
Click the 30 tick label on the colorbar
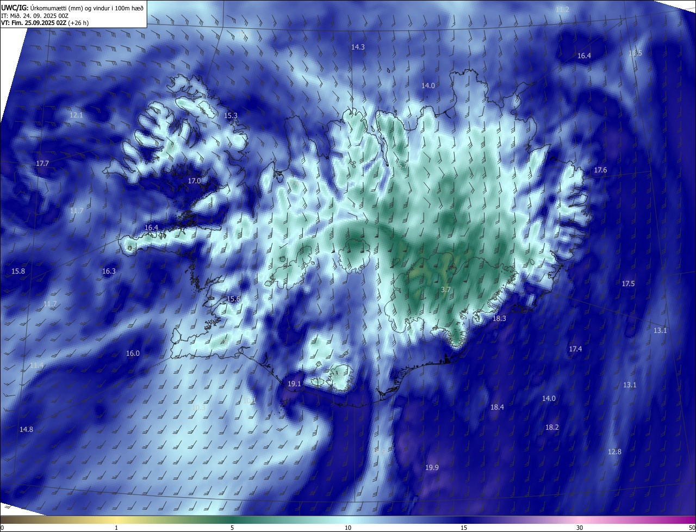(580, 528)
